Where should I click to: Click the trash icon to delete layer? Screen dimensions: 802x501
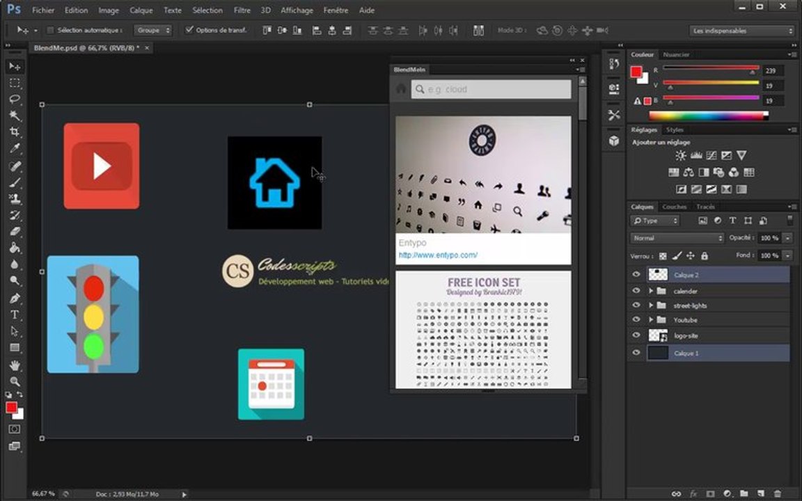pos(777,493)
